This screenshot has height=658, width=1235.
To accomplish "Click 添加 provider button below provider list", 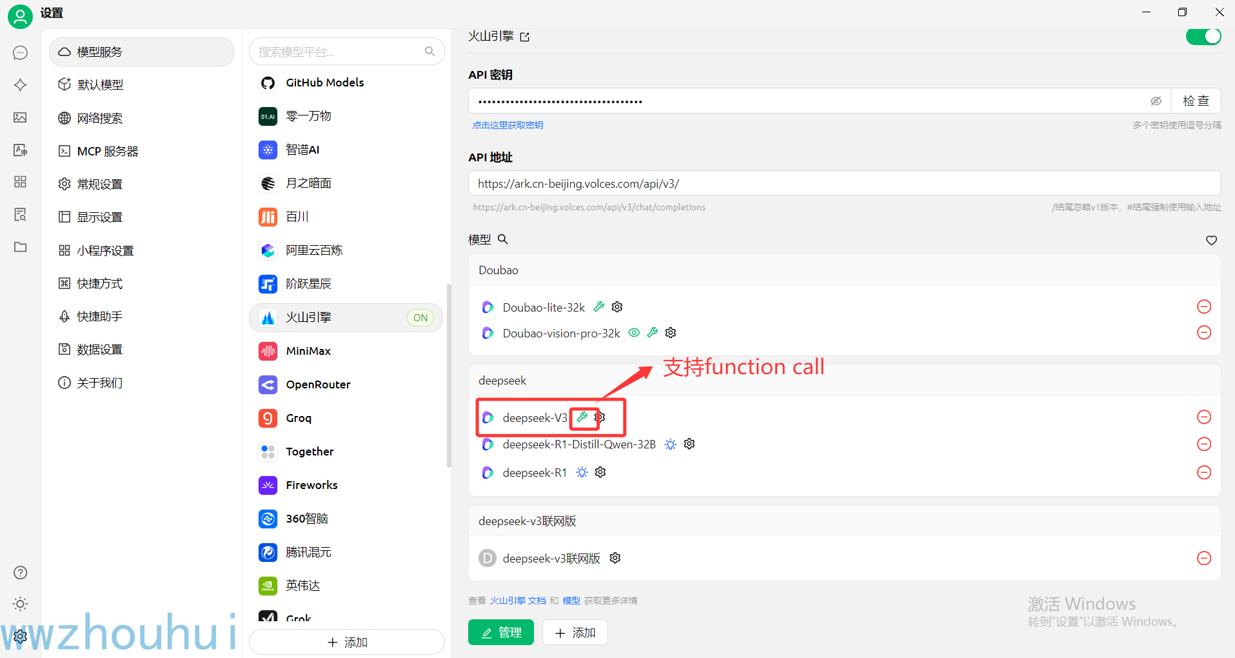I will pos(347,642).
